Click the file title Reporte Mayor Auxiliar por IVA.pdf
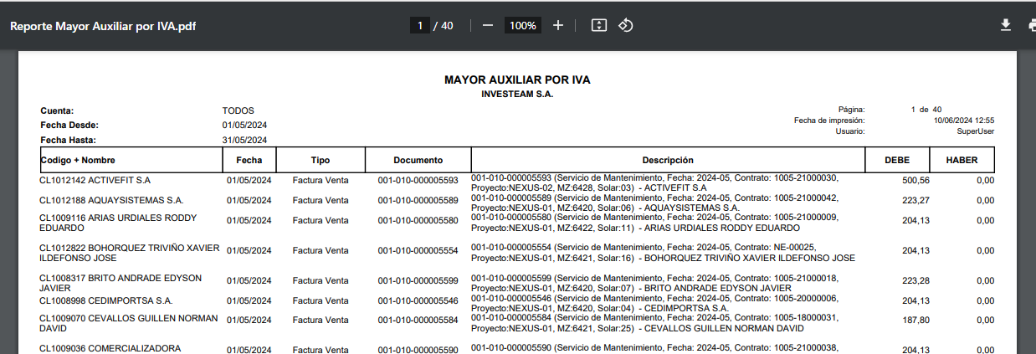This screenshot has width=1036, height=354. click(x=103, y=26)
